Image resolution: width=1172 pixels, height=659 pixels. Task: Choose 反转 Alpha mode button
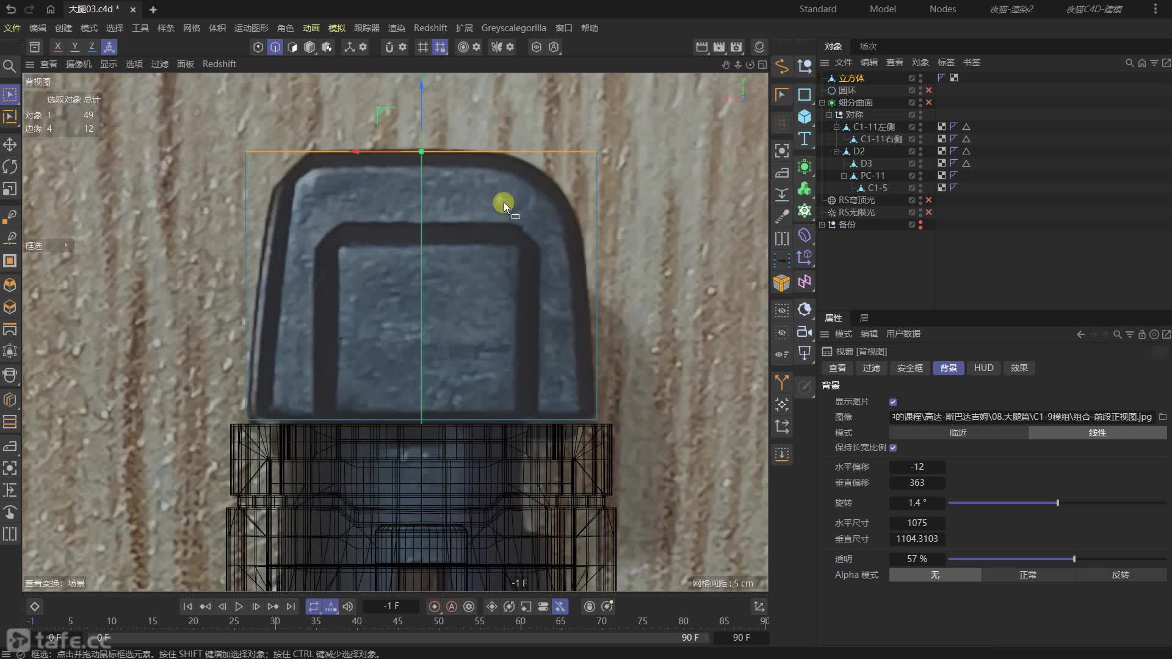(1120, 575)
